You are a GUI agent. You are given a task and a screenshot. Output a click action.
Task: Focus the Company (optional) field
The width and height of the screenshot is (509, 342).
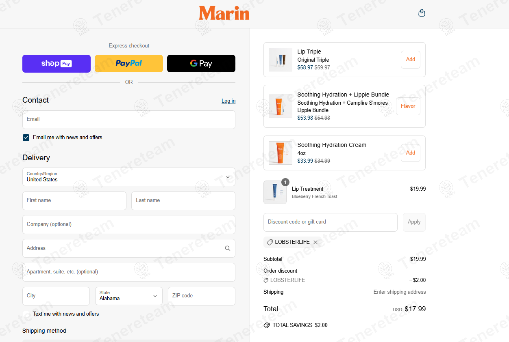pos(129,224)
